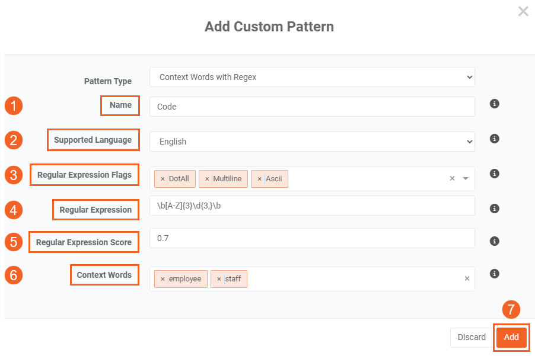Remove the staff context word
Screen dimensions: 535x356
pos(219,279)
